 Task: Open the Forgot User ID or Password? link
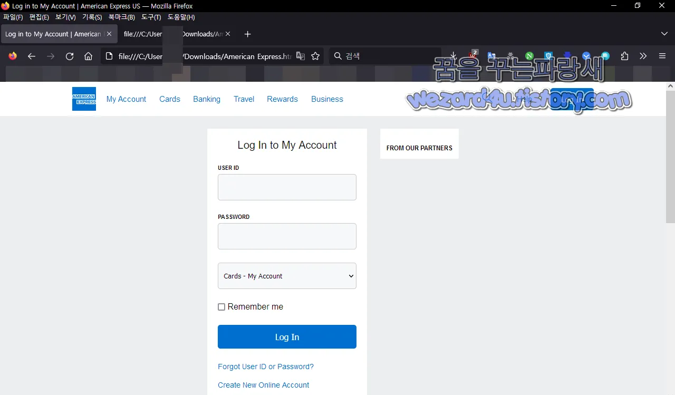pyautogui.click(x=266, y=367)
